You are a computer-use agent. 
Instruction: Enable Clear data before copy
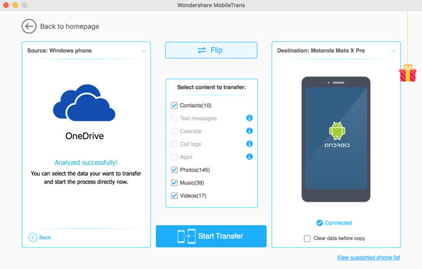(307, 239)
